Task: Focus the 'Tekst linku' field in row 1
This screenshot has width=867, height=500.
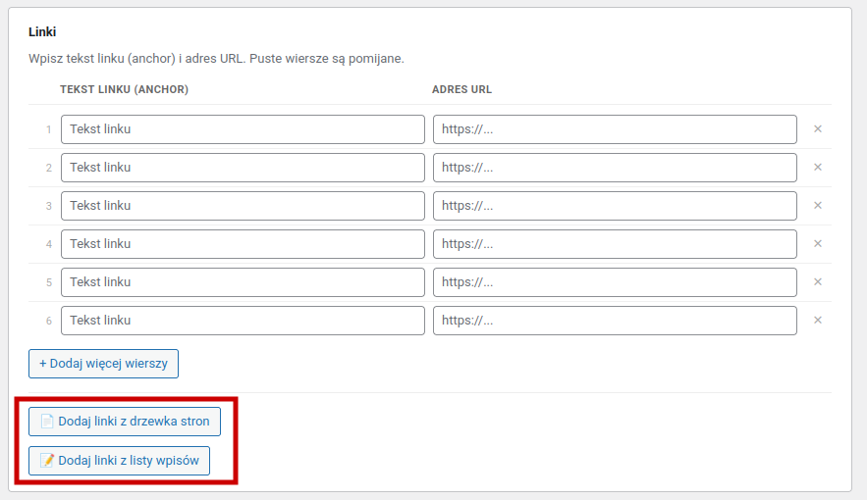Action: pyautogui.click(x=243, y=129)
